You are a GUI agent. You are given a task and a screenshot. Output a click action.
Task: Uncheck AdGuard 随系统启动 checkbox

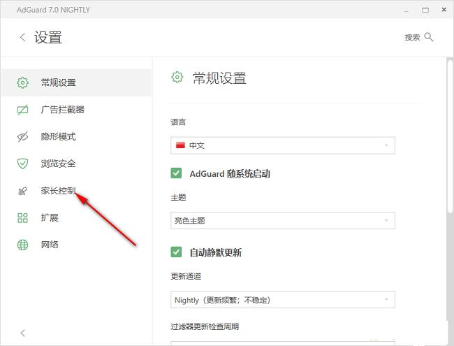coord(177,173)
